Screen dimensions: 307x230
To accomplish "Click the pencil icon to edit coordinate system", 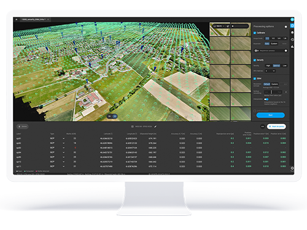I will [155, 126].
